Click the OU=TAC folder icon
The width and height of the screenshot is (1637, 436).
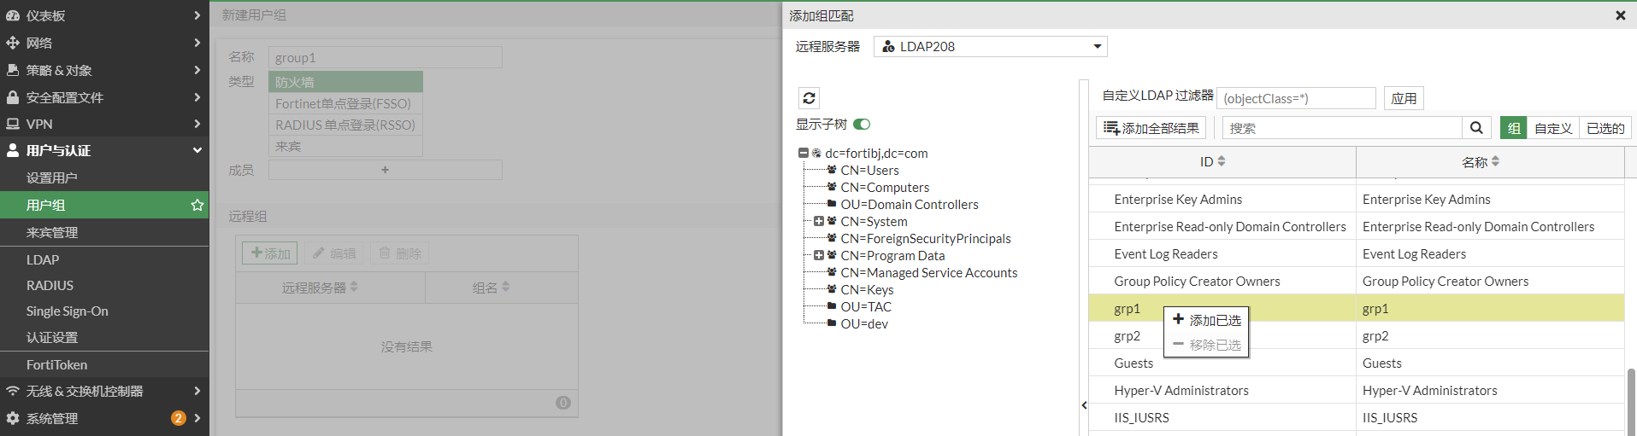click(x=832, y=306)
